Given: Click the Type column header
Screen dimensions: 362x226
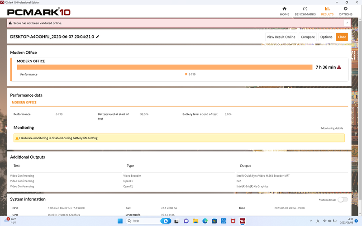Looking at the screenshot, I should point(130,166).
